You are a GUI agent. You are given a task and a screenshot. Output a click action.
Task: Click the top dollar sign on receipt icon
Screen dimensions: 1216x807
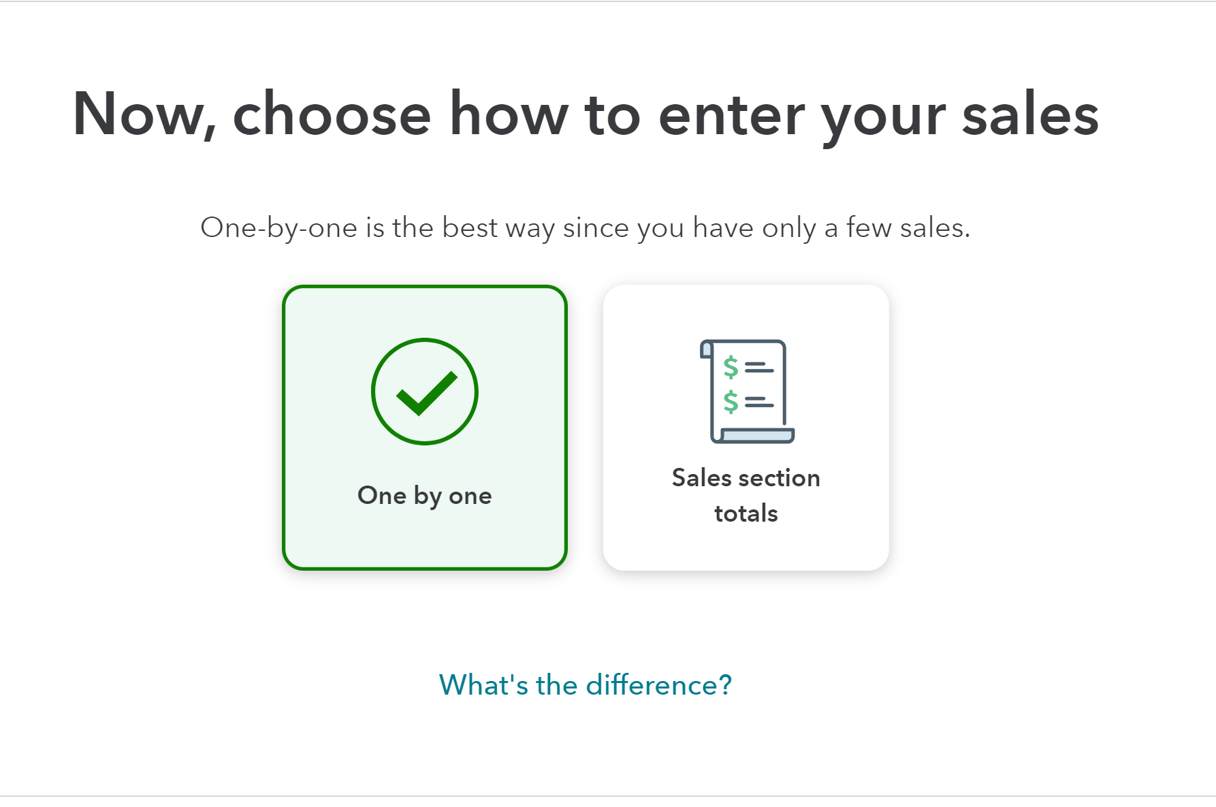coord(731,367)
